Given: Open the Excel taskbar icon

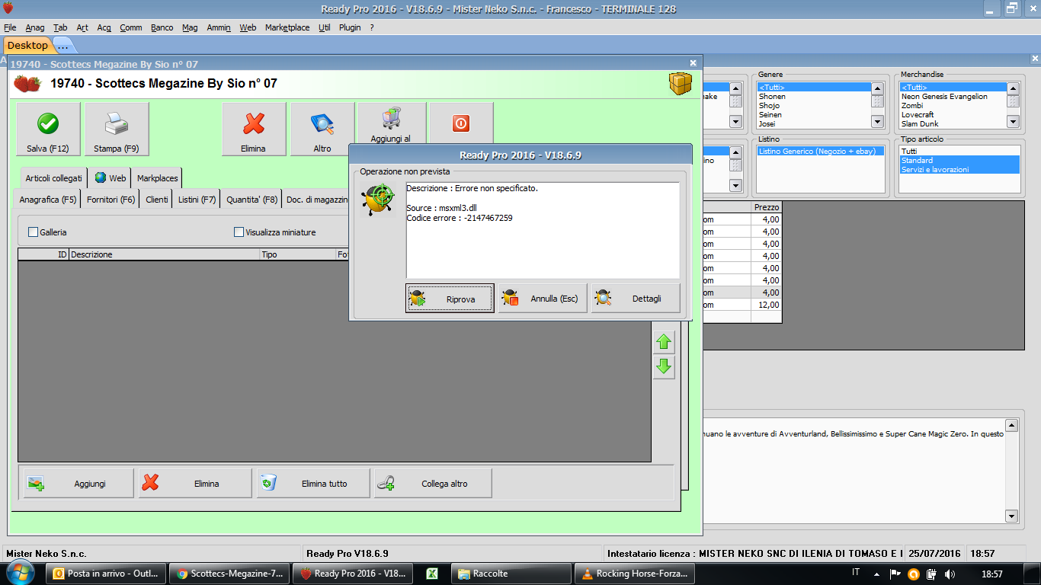Looking at the screenshot, I should [x=431, y=574].
